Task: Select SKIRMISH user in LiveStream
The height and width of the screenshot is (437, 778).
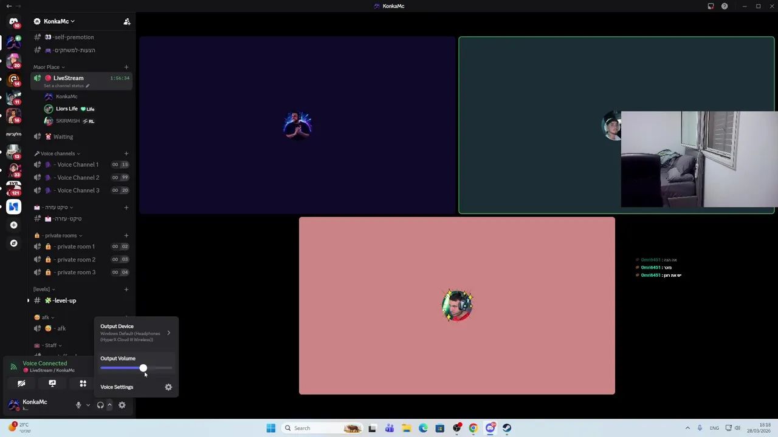Action: [x=67, y=121]
